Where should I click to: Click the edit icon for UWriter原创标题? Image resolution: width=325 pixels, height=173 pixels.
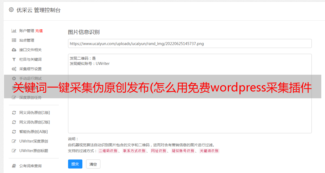(14, 151)
